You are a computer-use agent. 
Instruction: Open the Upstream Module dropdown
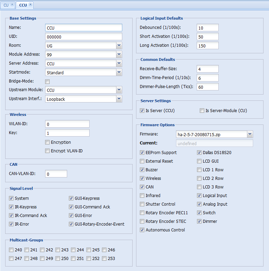[x=119, y=90]
